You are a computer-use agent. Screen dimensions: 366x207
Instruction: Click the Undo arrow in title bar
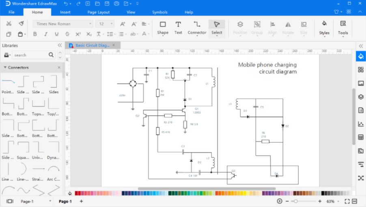click(x=66, y=4)
